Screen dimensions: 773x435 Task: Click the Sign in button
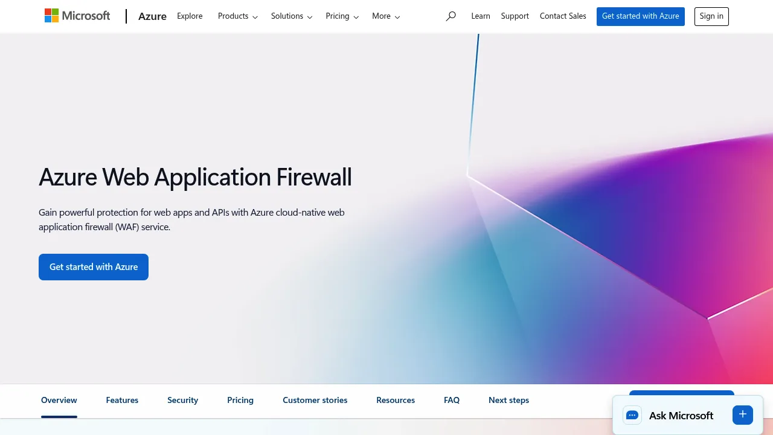click(711, 16)
